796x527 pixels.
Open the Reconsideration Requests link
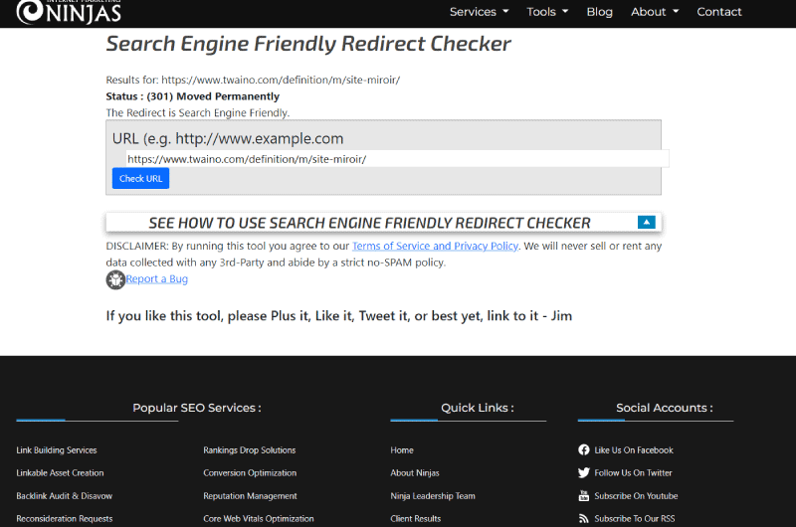tap(65, 518)
